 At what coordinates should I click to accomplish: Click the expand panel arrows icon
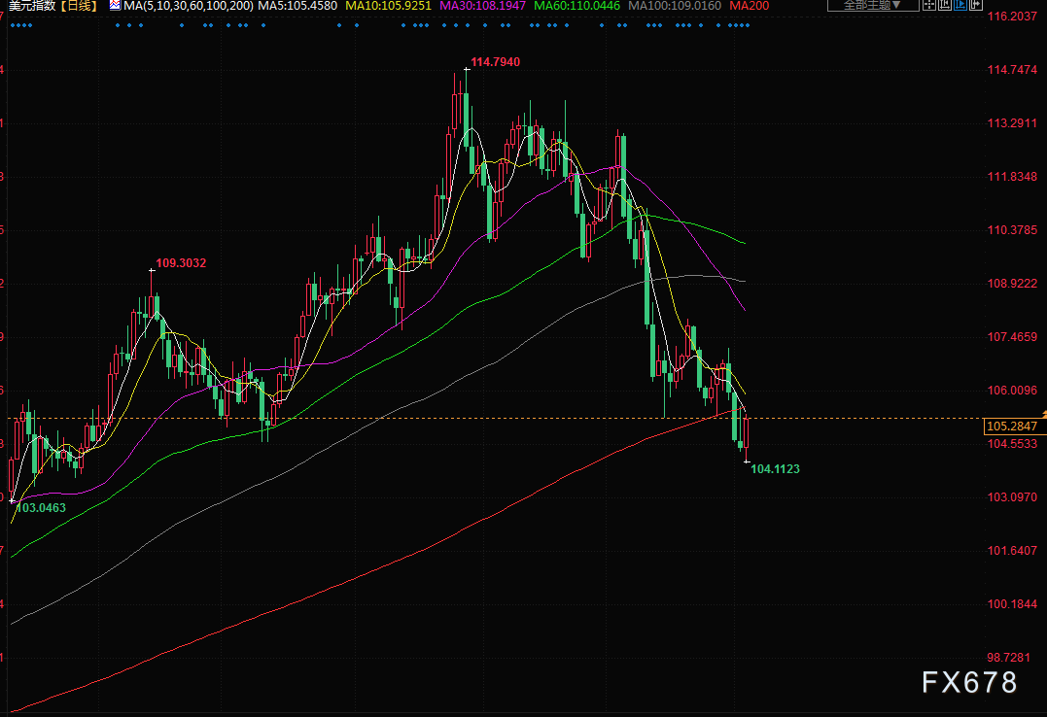pos(976,5)
